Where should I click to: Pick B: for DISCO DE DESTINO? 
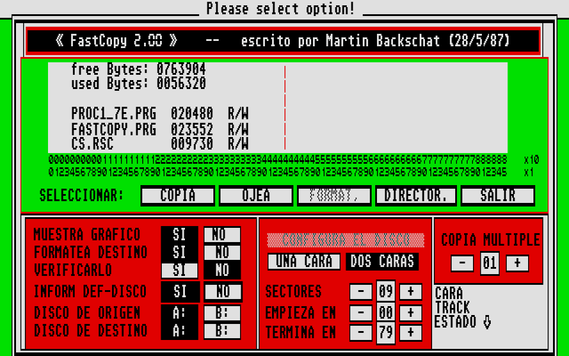222,331
